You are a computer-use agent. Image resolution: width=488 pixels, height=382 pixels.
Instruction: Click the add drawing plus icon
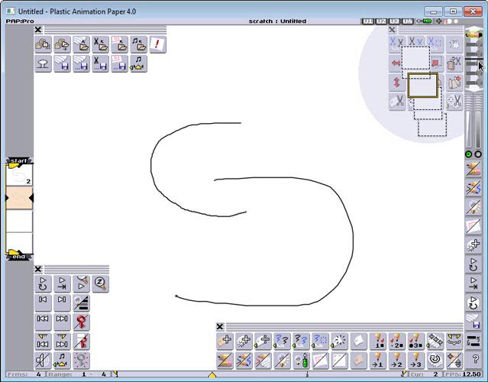click(225, 341)
